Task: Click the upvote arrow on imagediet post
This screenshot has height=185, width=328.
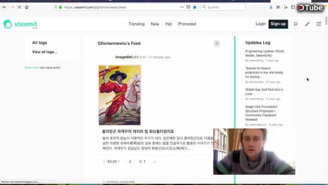Action: coord(104,161)
